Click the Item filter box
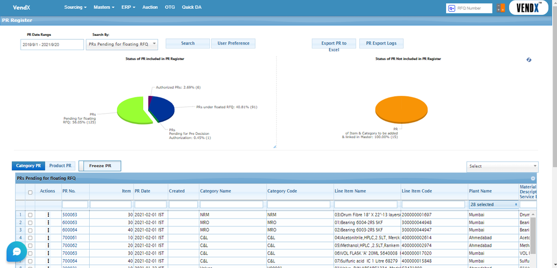557x268 pixels. coord(111,204)
